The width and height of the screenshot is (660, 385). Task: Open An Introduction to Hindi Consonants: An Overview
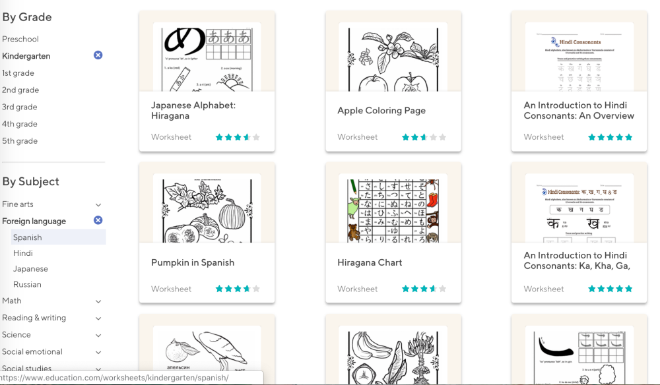click(x=579, y=110)
